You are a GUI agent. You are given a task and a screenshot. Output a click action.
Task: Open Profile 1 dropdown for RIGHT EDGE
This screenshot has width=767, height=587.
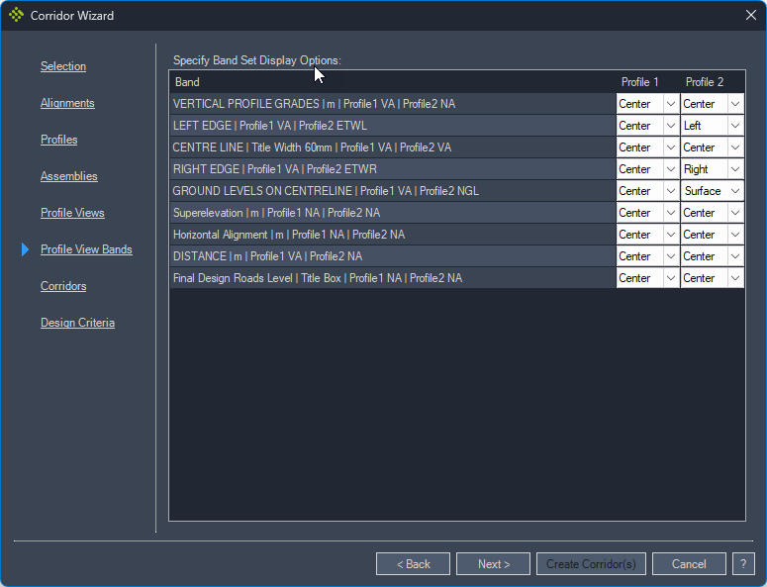(647, 169)
